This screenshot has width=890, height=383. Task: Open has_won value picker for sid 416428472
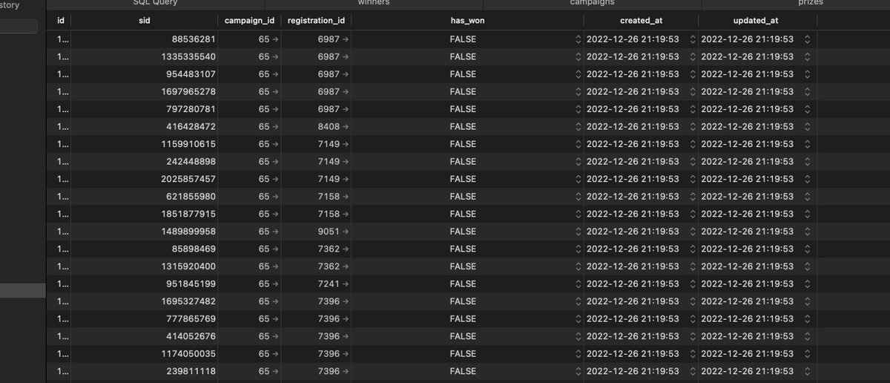(x=578, y=126)
